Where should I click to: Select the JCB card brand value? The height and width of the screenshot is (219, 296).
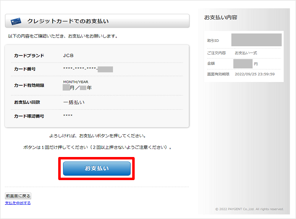pos(69,56)
